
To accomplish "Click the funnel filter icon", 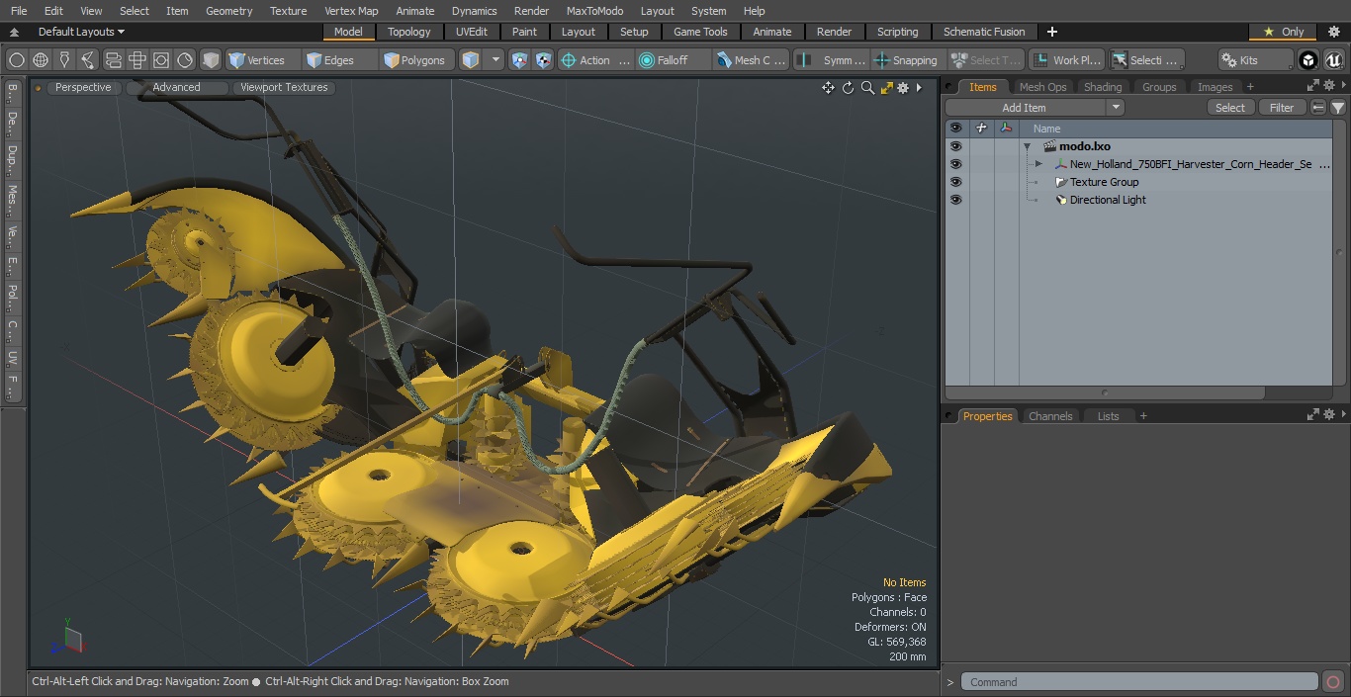I will point(1337,108).
